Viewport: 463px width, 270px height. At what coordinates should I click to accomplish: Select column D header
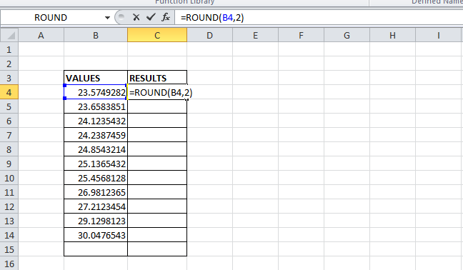[x=209, y=36]
